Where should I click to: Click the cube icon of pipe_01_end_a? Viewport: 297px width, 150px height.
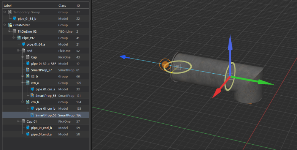(x=28, y=134)
